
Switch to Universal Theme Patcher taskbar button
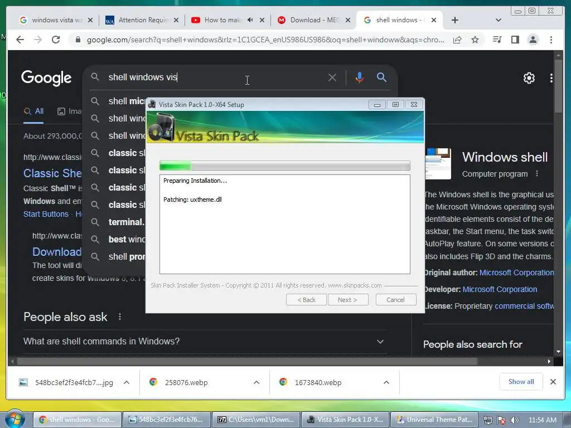(x=435, y=420)
